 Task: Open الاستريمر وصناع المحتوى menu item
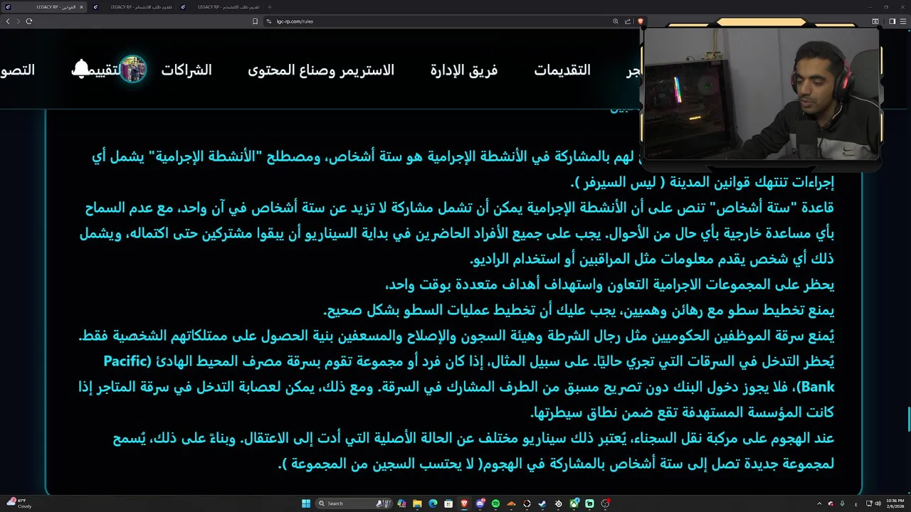pos(321,70)
